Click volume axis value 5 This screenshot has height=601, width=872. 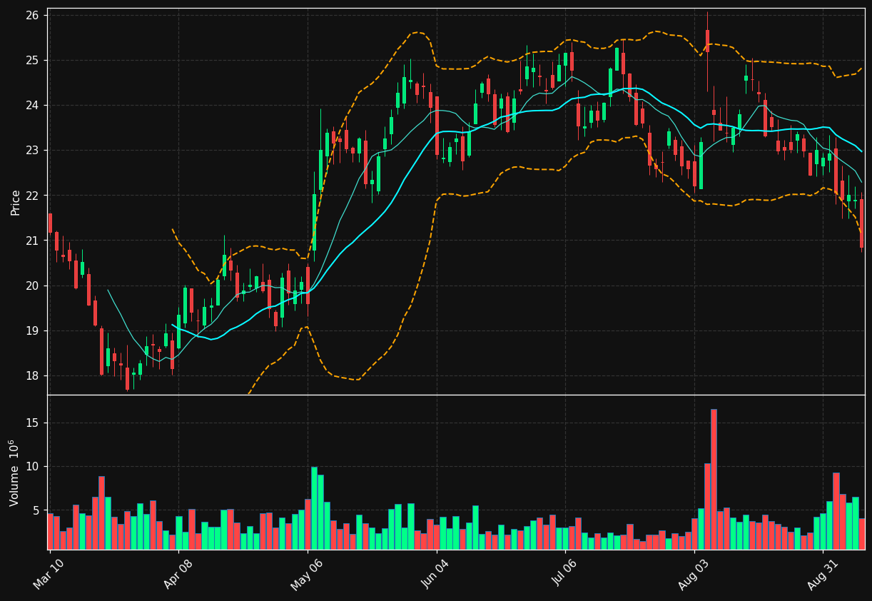coord(37,510)
